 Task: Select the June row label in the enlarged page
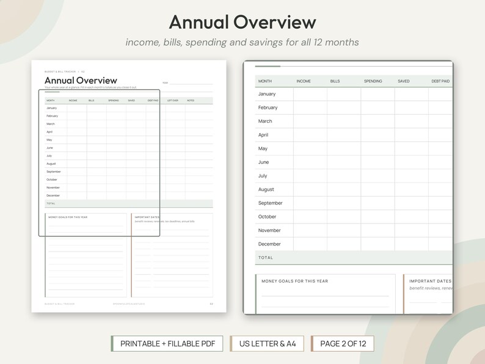coord(263,162)
